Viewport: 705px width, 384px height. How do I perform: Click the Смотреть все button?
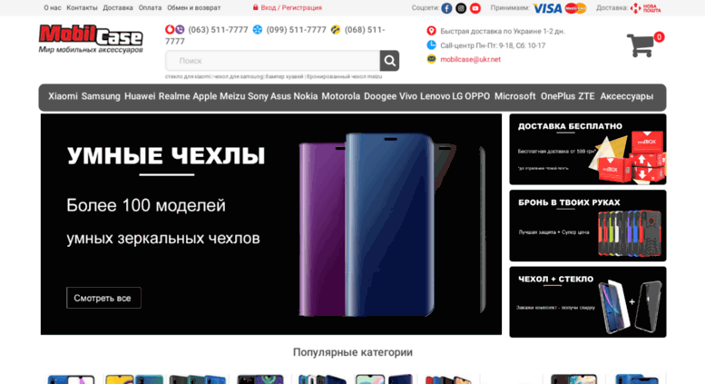[x=103, y=298]
